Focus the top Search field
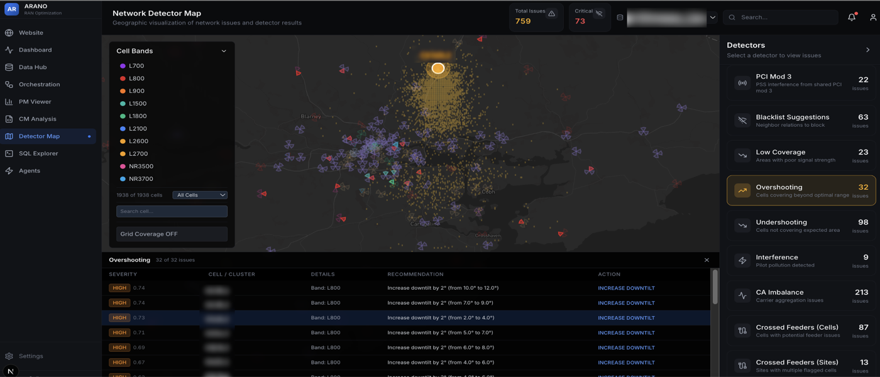Screen dimensions: 880x377 (x=781, y=18)
